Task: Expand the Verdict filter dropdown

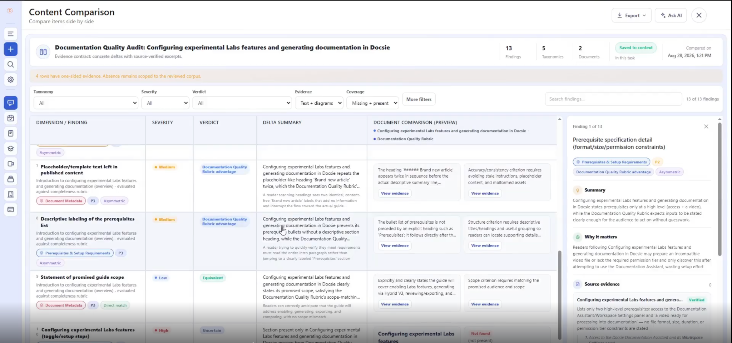Action: pos(242,103)
